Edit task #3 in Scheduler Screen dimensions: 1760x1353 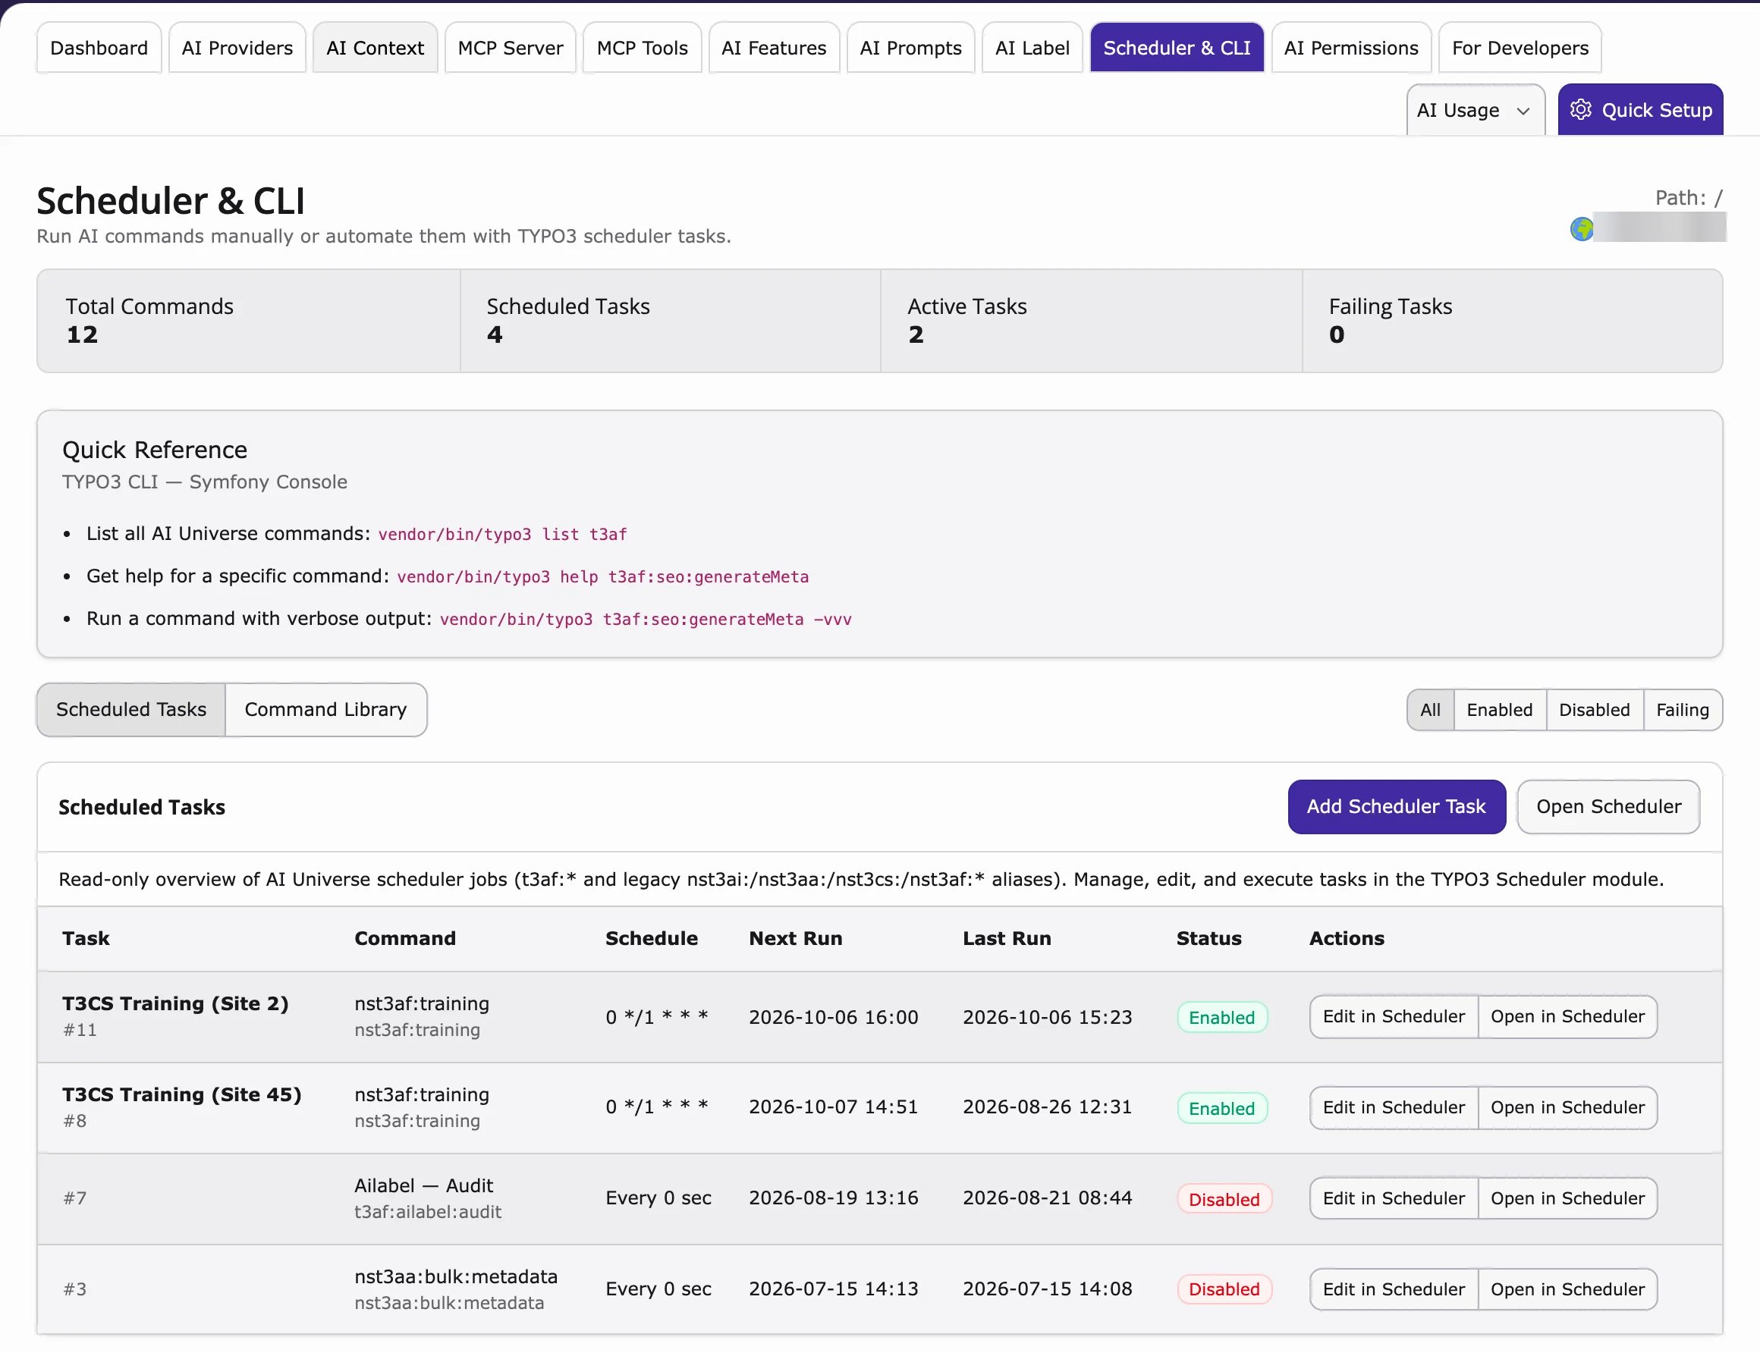[1394, 1289]
